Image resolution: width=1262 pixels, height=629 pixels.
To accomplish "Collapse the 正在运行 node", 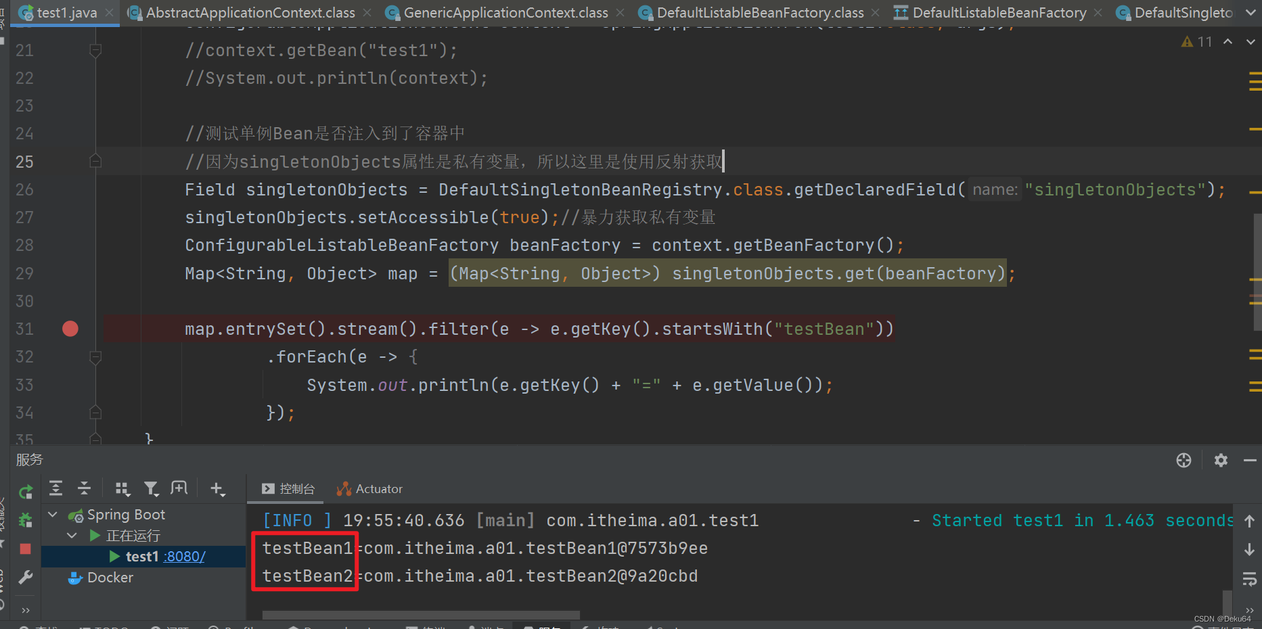I will 72,535.
